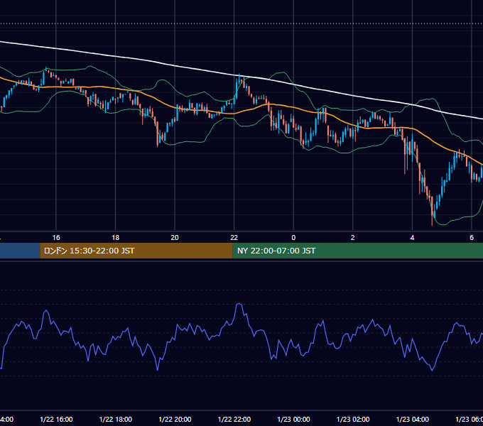
Task: Select the 2 hour label on price chart axis
Action: point(353,238)
